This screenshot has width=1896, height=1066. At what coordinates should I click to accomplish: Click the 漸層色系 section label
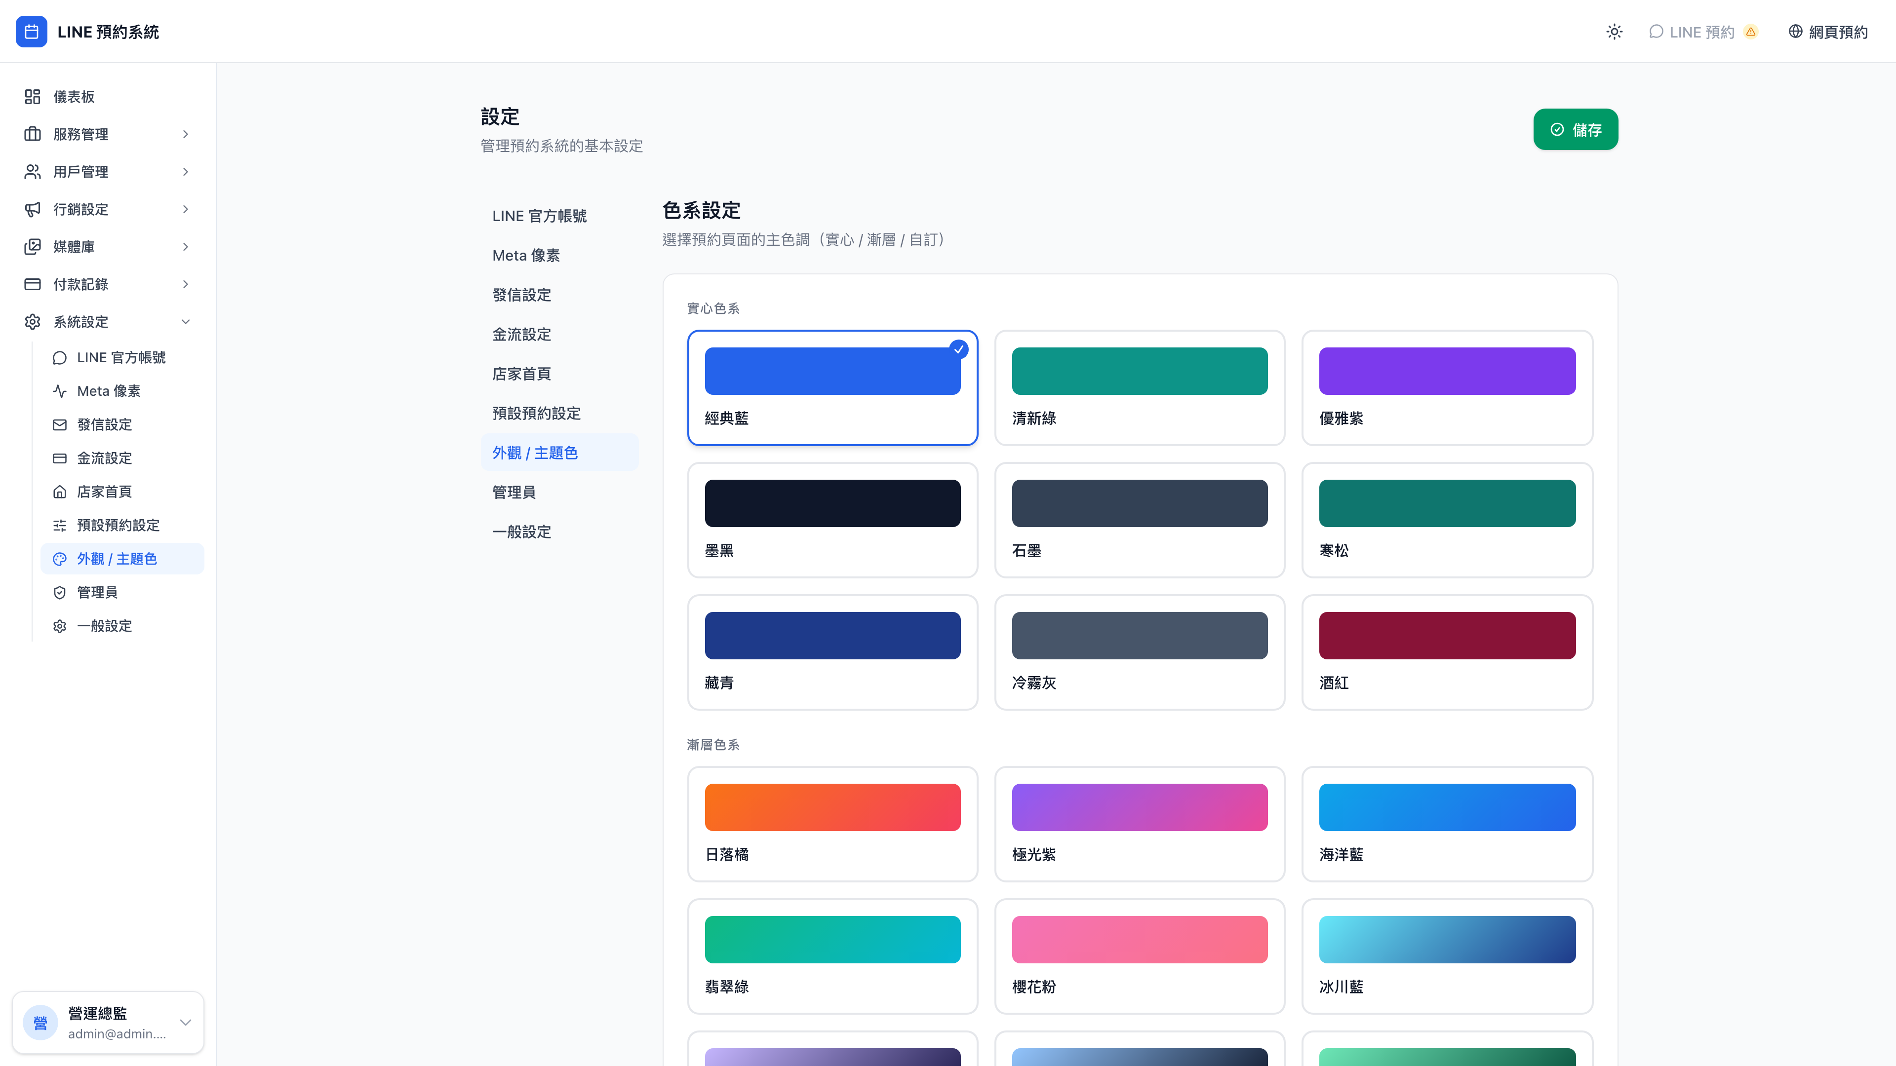[x=712, y=745]
